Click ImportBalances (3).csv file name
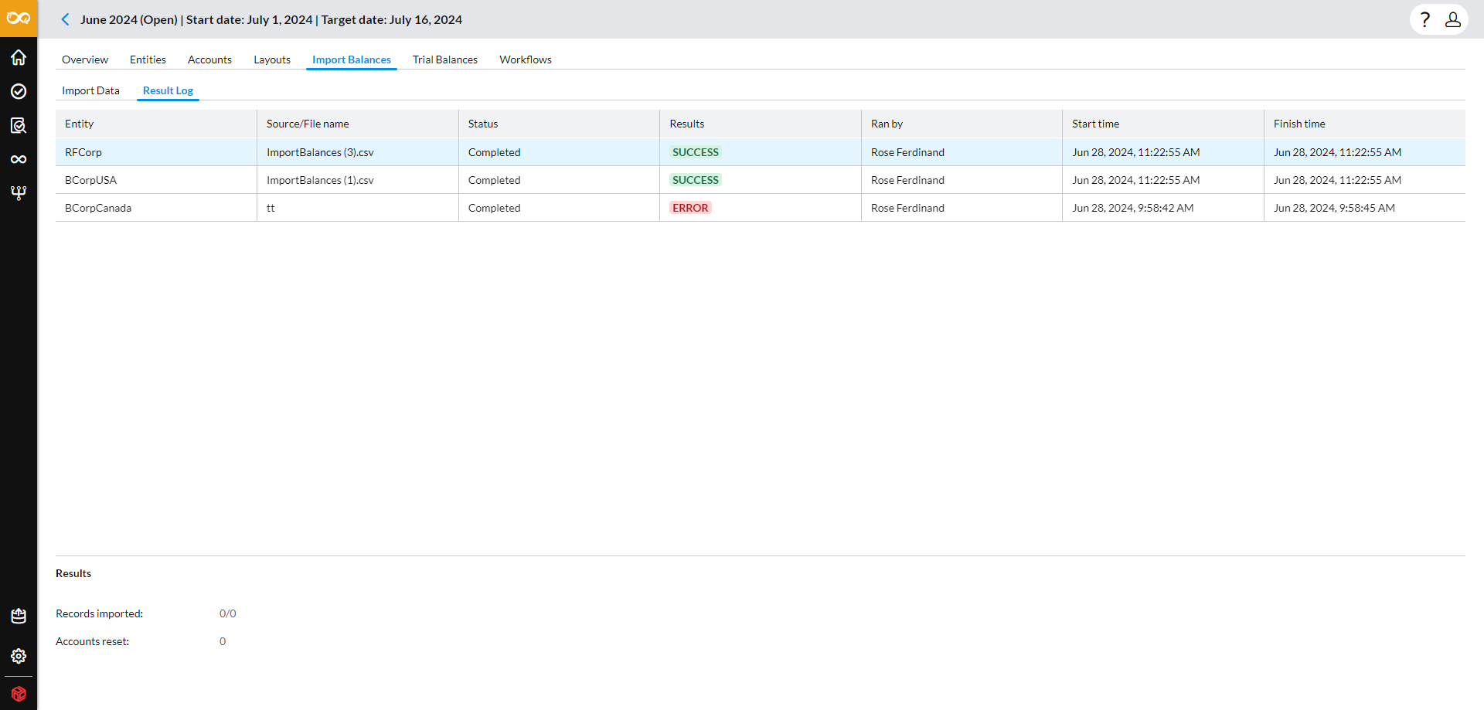This screenshot has width=1484, height=710. coord(320,152)
